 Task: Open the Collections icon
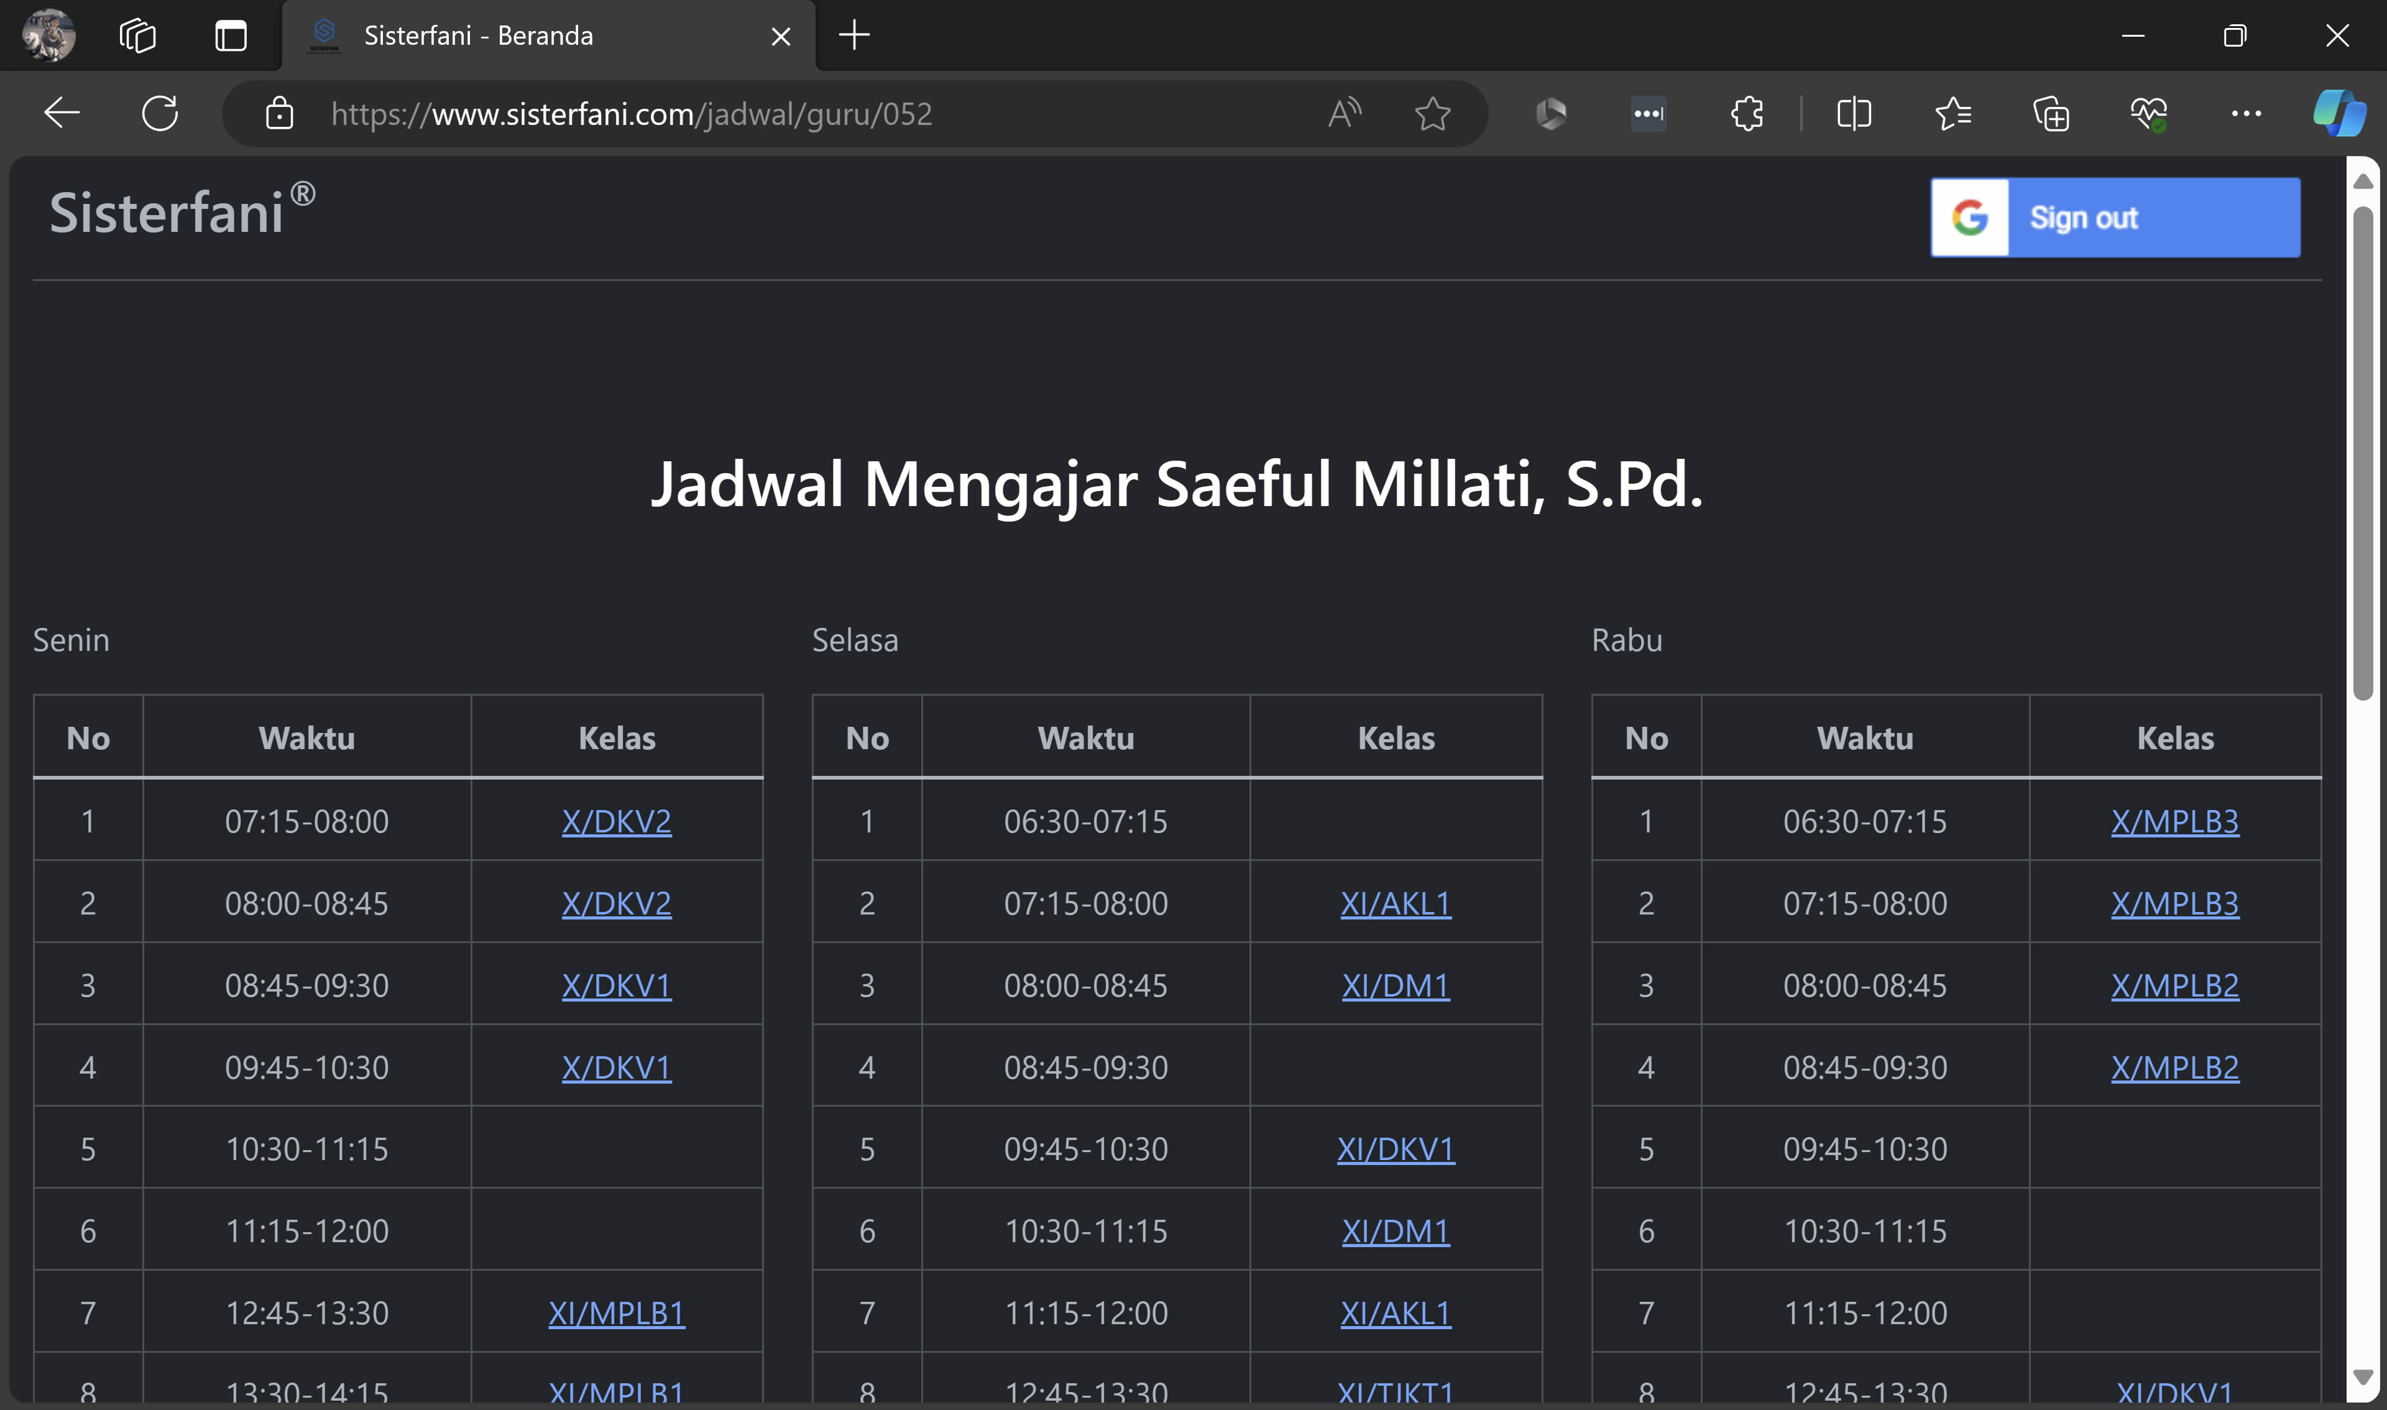[2051, 113]
